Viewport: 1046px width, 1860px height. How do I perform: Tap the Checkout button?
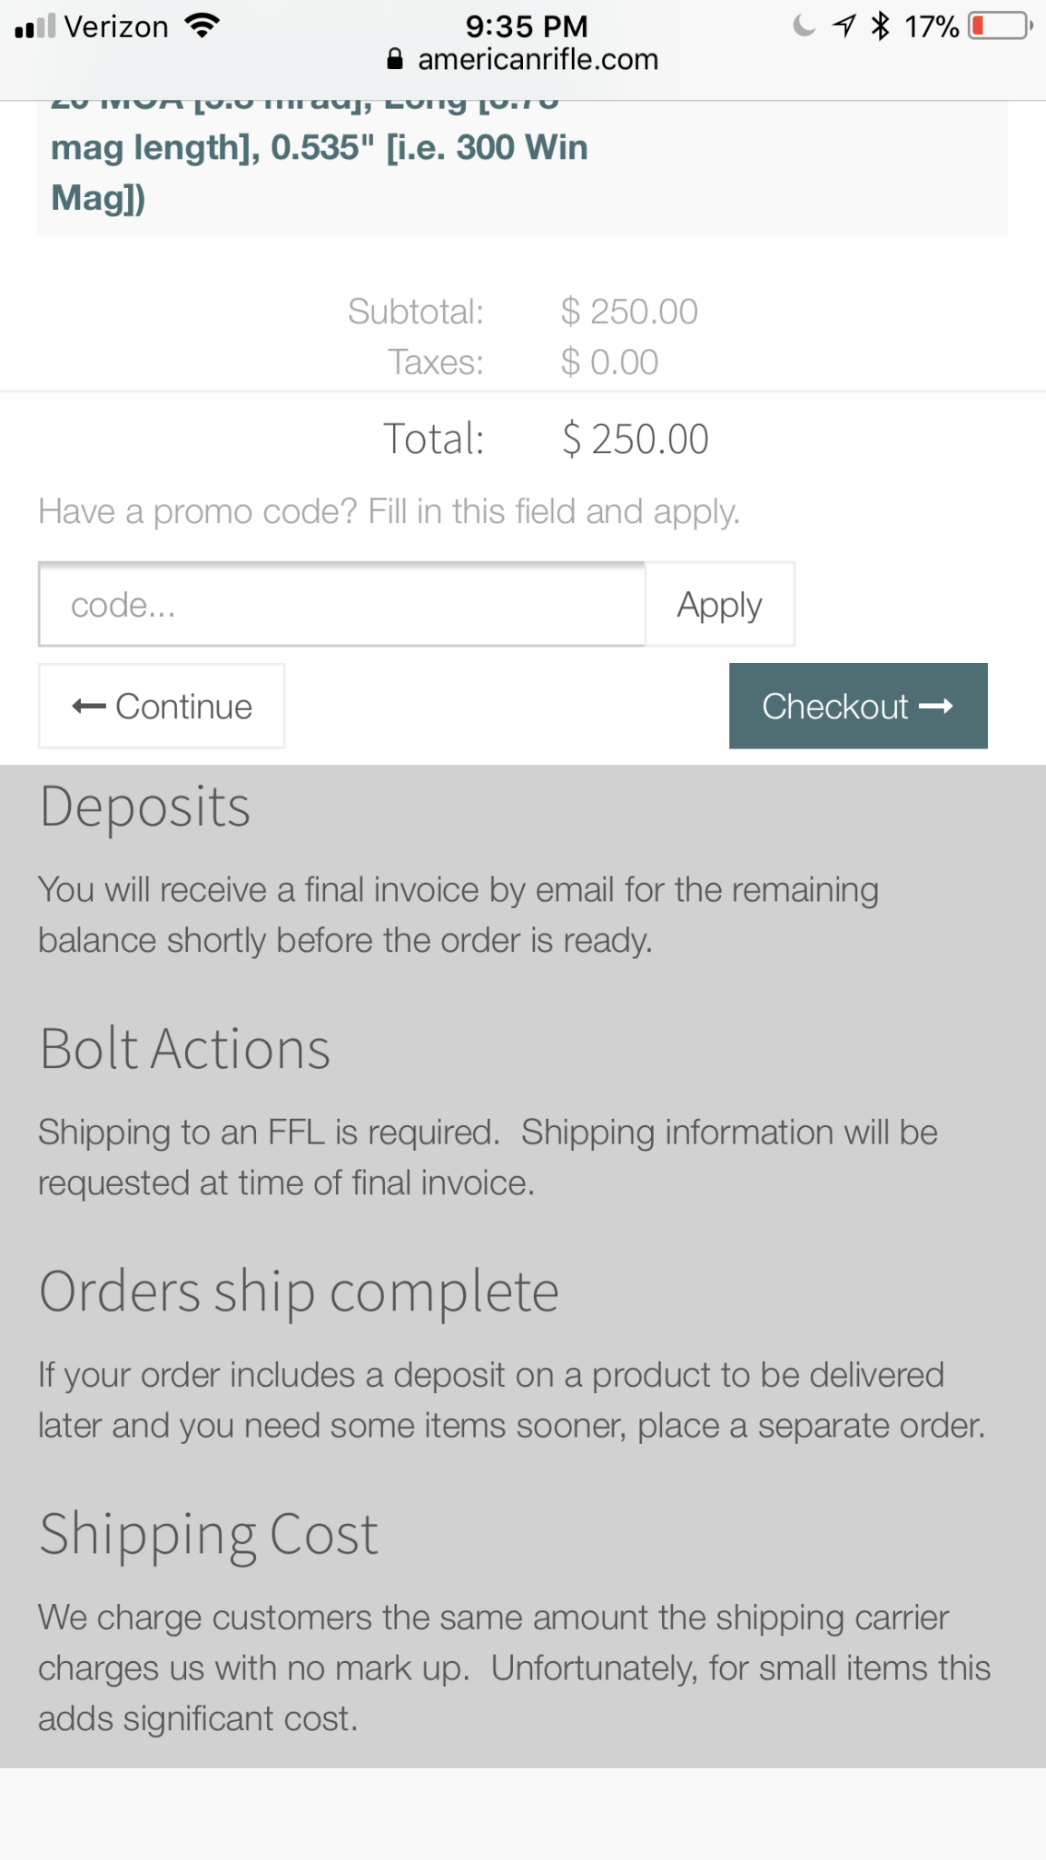[x=857, y=706]
